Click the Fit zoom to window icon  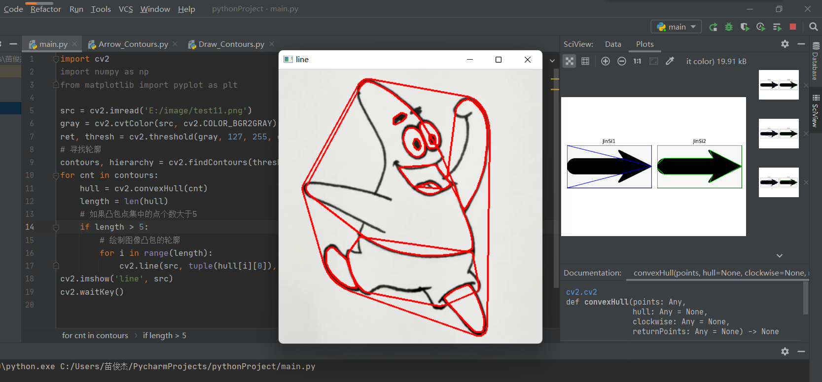[x=654, y=61]
